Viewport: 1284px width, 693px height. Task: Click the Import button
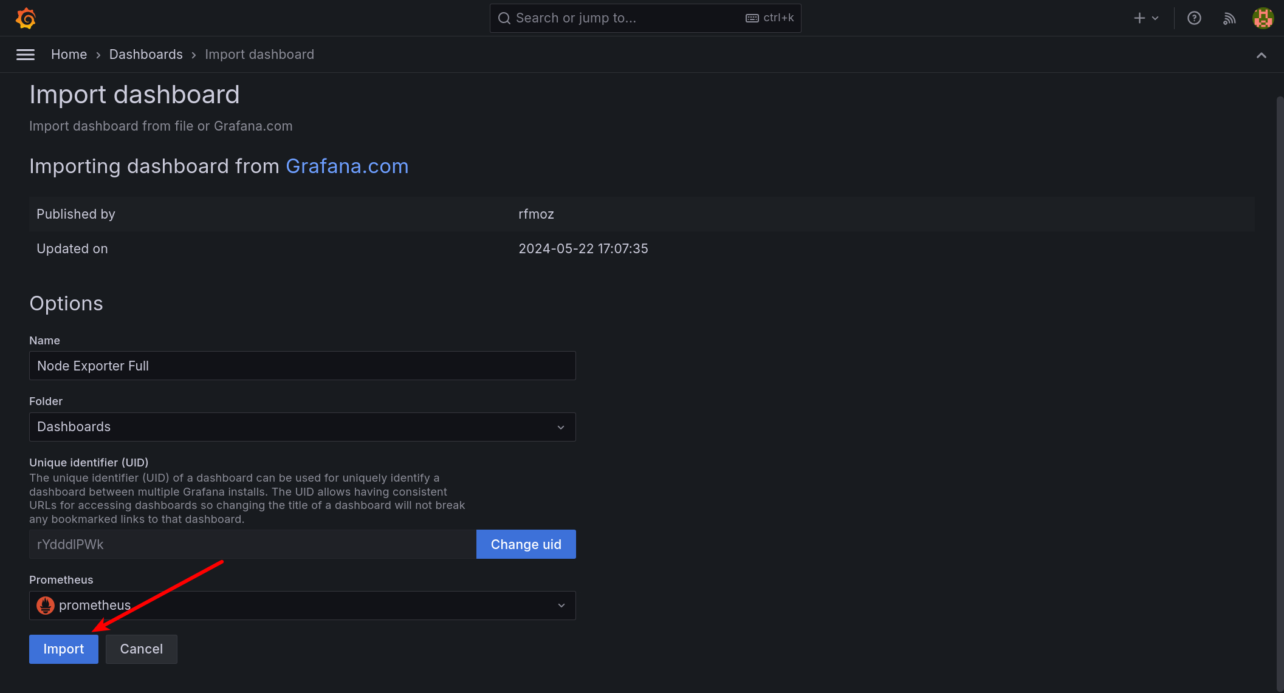tap(64, 649)
